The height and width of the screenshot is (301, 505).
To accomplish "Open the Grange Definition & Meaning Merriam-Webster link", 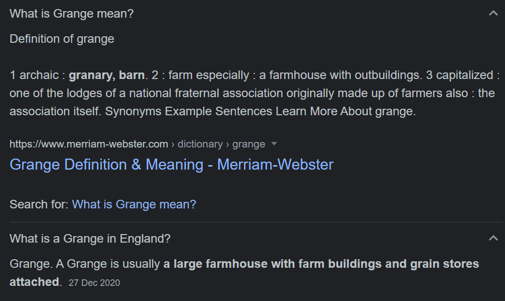I will (x=171, y=165).
